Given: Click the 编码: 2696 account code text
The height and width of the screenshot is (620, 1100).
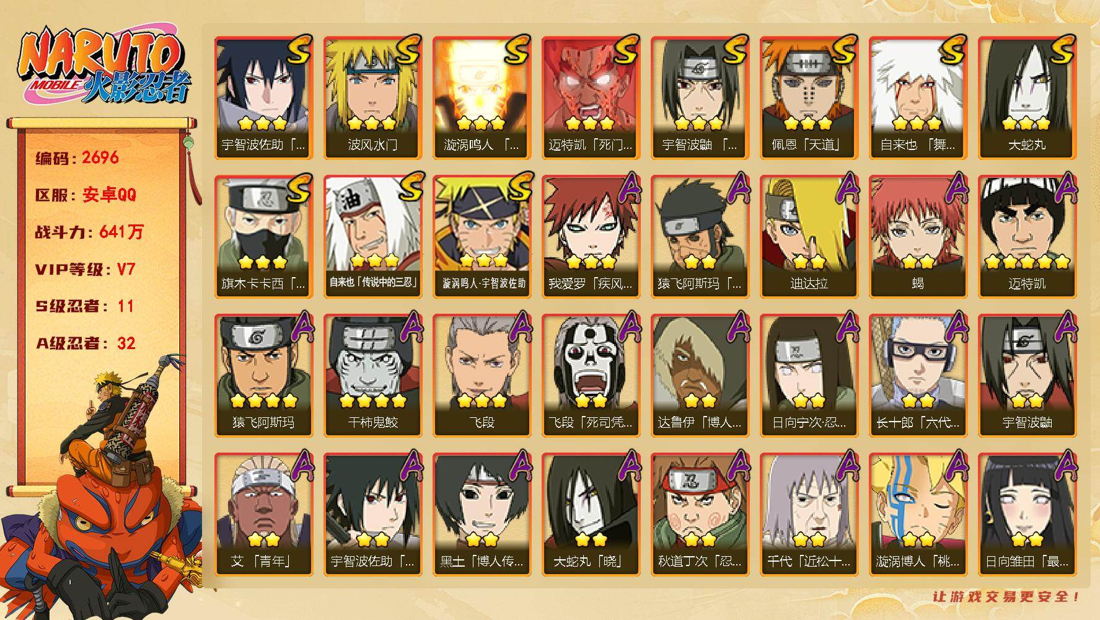Looking at the screenshot, I should click(x=77, y=157).
